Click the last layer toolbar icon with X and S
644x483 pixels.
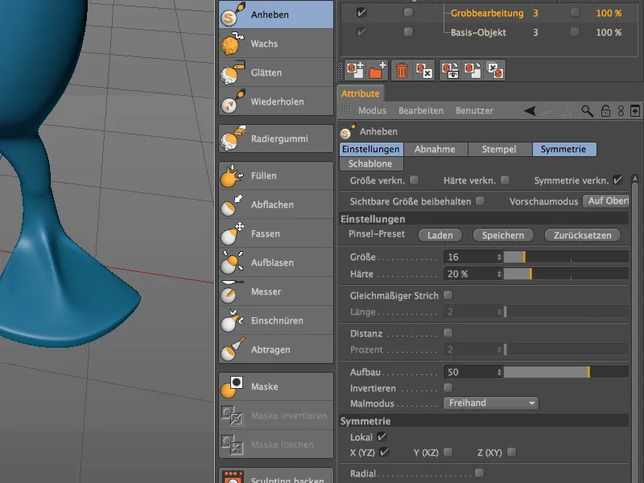[494, 70]
